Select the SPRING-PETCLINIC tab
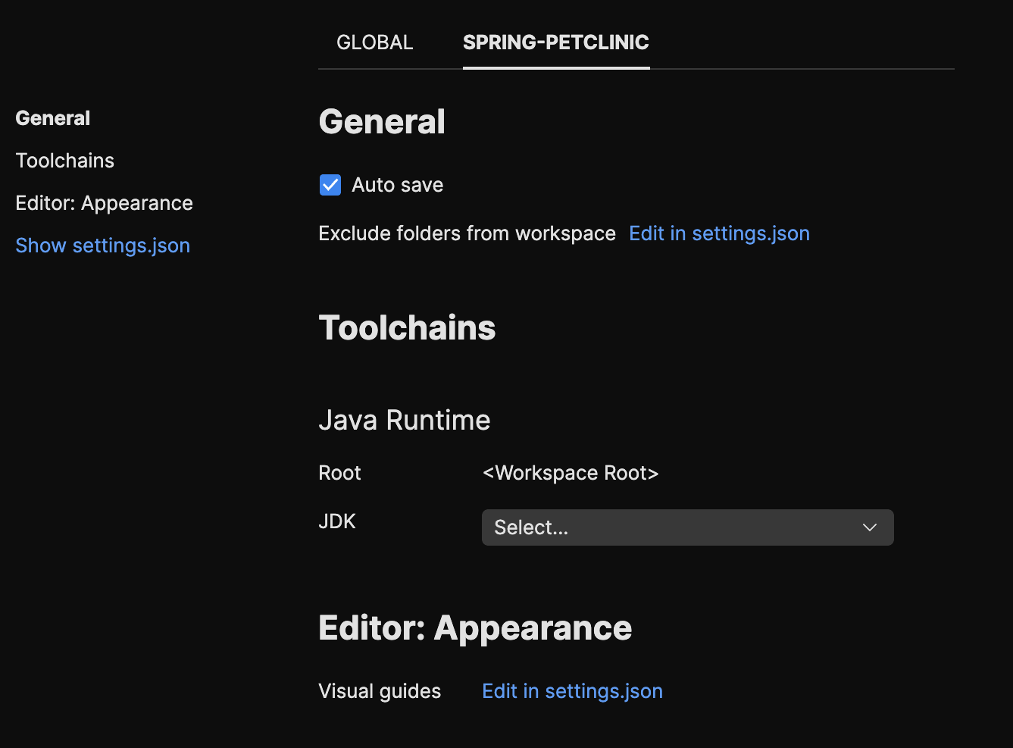Screen dimensions: 1013x748 pyautogui.click(x=556, y=42)
